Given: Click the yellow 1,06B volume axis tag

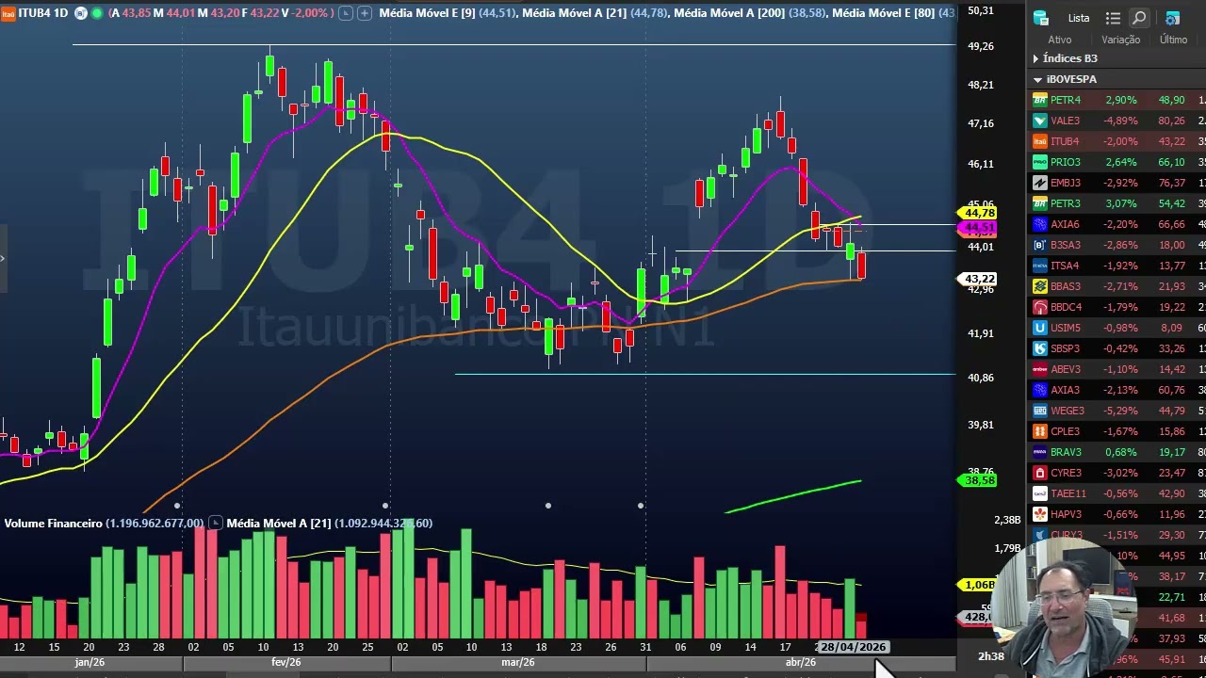Looking at the screenshot, I should click(x=980, y=585).
